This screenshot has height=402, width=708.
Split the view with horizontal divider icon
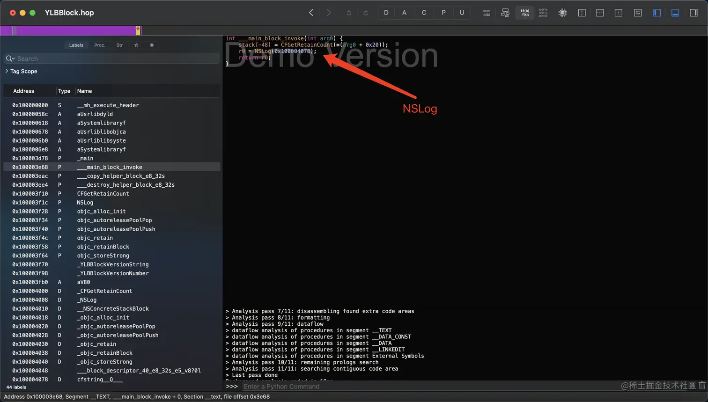[x=600, y=13]
